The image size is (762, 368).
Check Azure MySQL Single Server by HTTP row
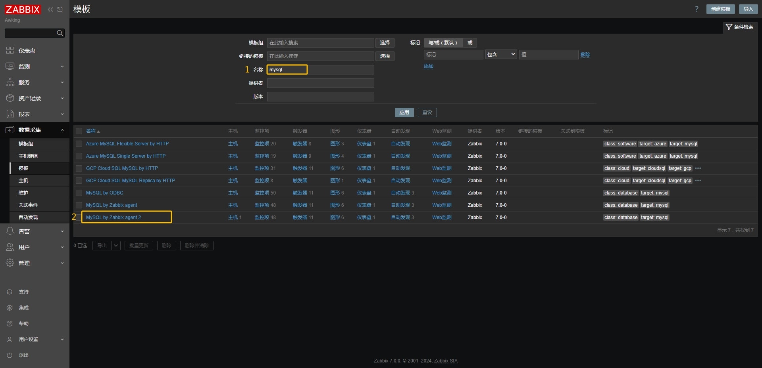[79, 156]
